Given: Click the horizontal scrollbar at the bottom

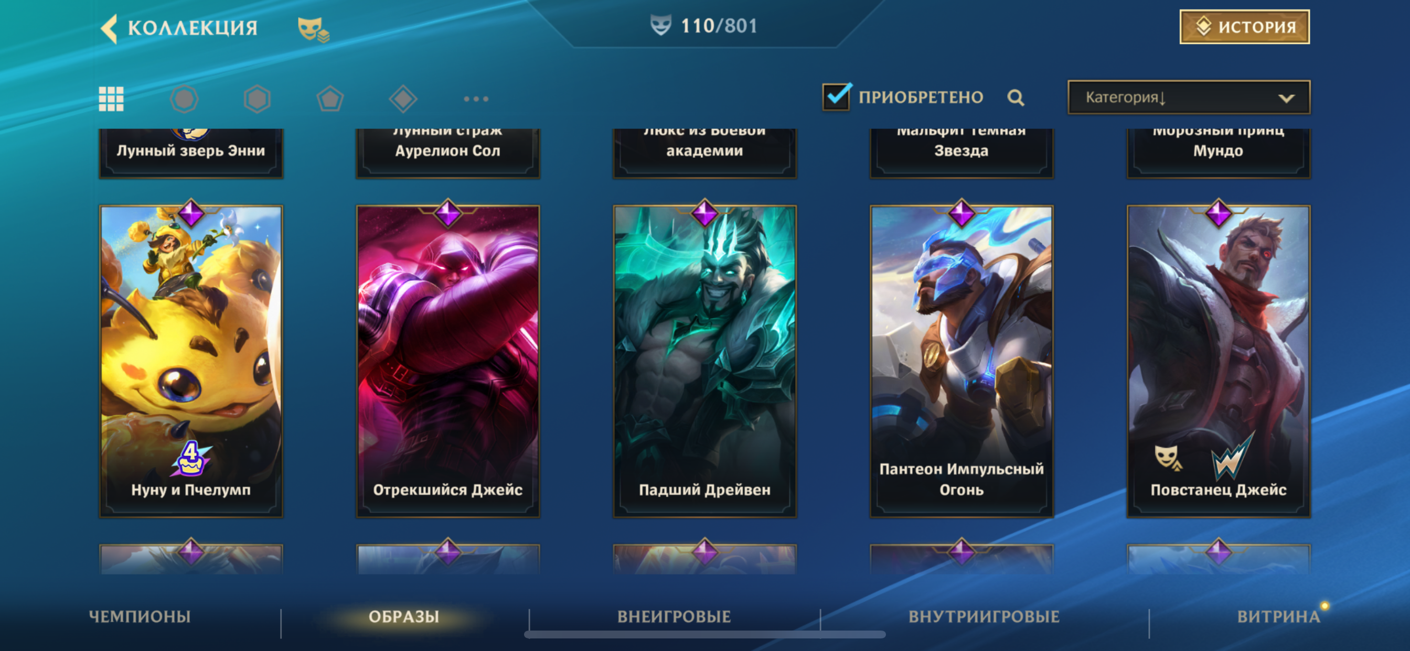Looking at the screenshot, I should pyautogui.click(x=704, y=635).
